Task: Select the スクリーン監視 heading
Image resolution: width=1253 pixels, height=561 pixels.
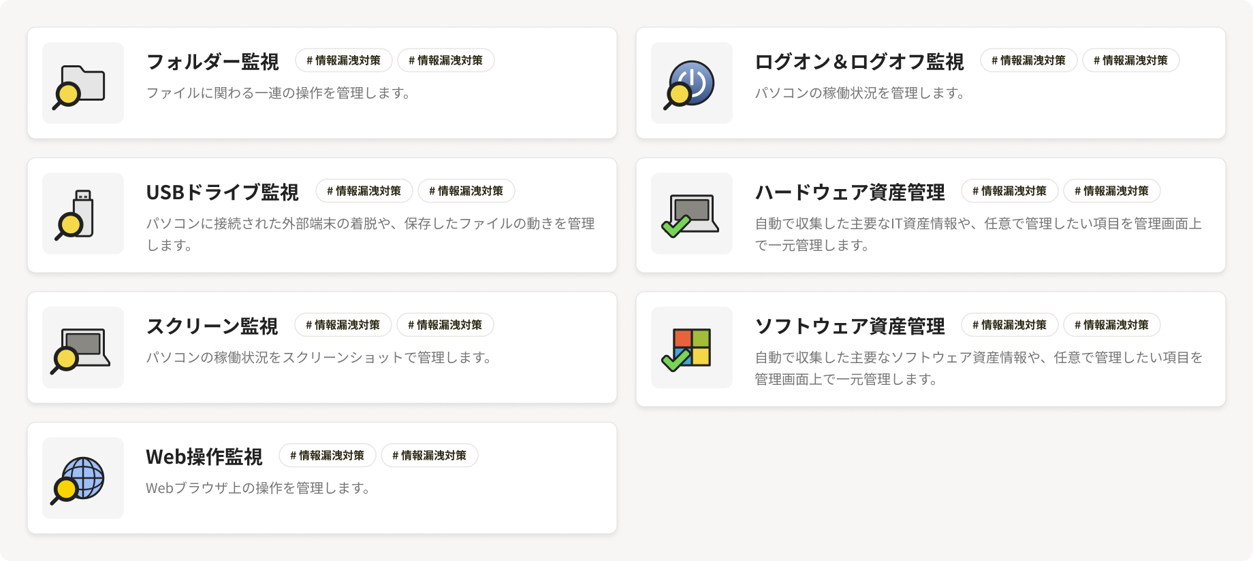Action: [x=212, y=326]
